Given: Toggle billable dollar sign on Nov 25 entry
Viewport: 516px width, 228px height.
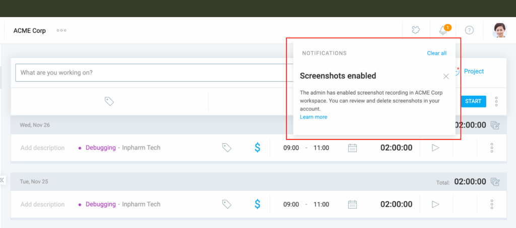Looking at the screenshot, I should coord(257,204).
